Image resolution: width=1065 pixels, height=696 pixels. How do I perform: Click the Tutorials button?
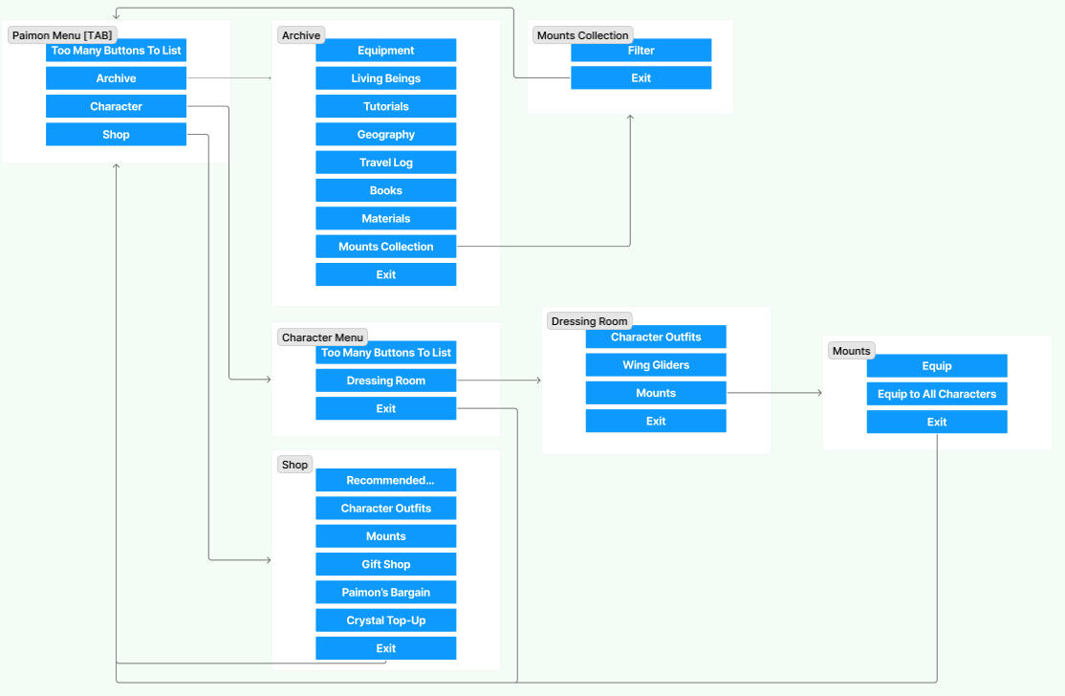tap(385, 106)
